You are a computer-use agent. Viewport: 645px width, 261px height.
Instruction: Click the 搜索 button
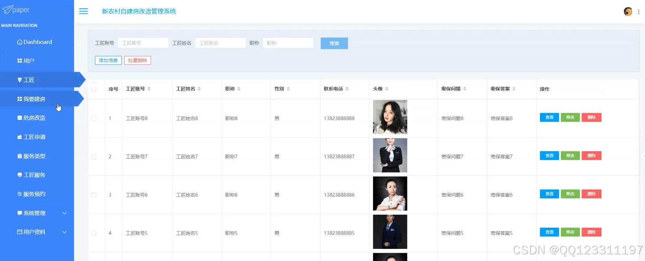[334, 43]
